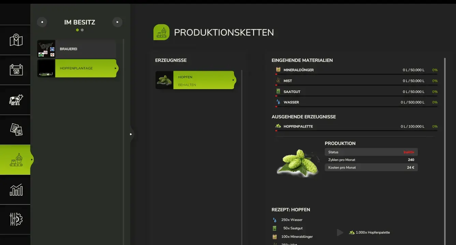Open the contracts documents icon
The image size is (456, 245).
coord(16,130)
